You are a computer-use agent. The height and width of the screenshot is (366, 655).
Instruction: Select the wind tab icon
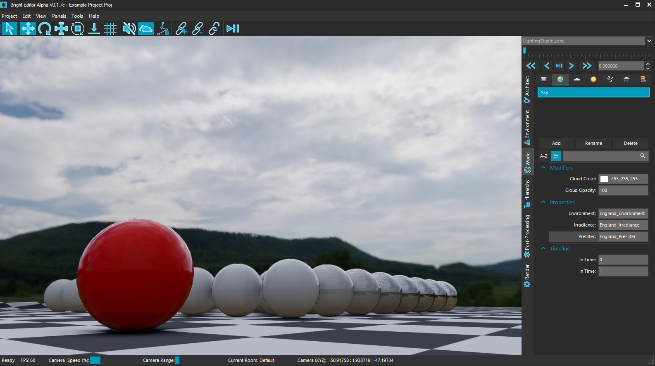pyautogui.click(x=610, y=79)
